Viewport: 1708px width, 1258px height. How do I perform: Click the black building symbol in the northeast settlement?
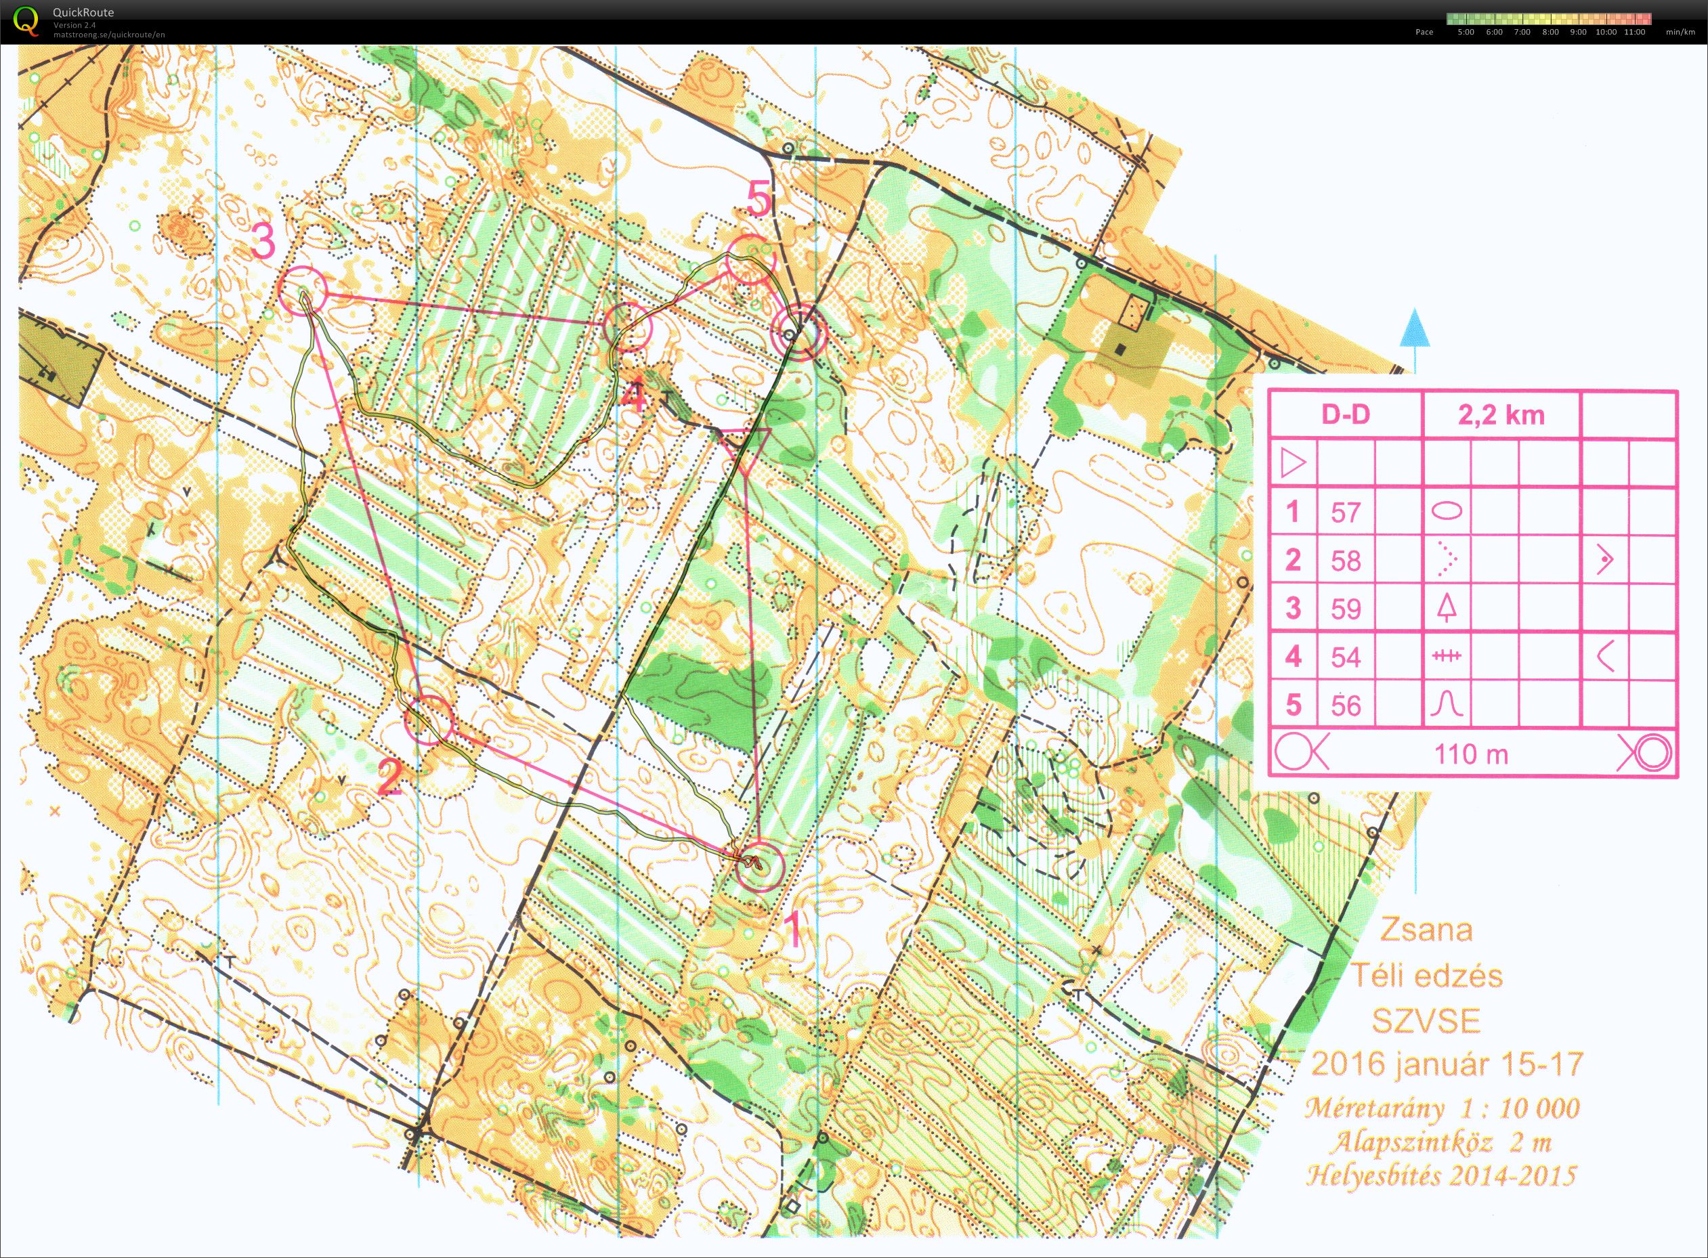click(1120, 349)
